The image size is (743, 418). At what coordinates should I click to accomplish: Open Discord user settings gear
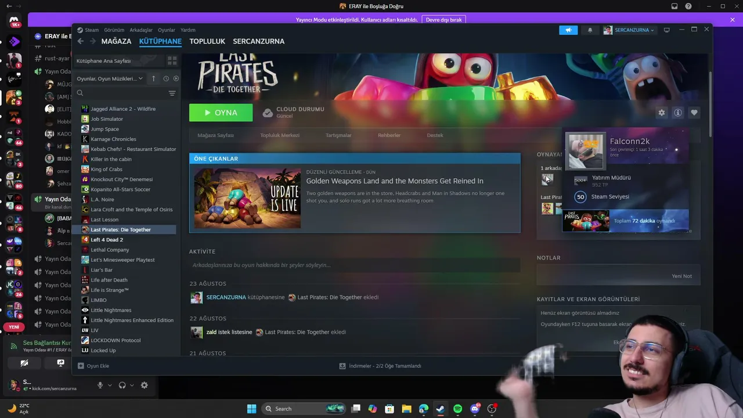coord(144,385)
